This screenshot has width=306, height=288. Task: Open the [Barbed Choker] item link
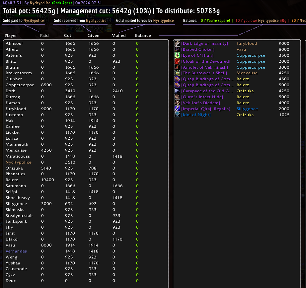click(198, 49)
